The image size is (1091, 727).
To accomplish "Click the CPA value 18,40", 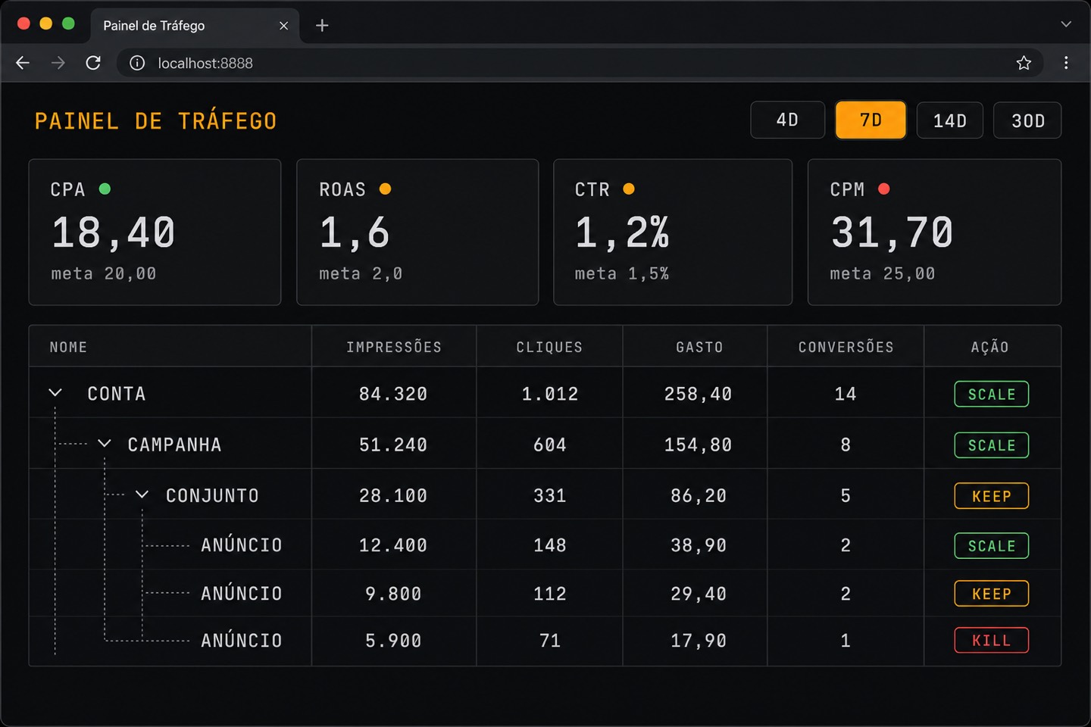I will [114, 232].
